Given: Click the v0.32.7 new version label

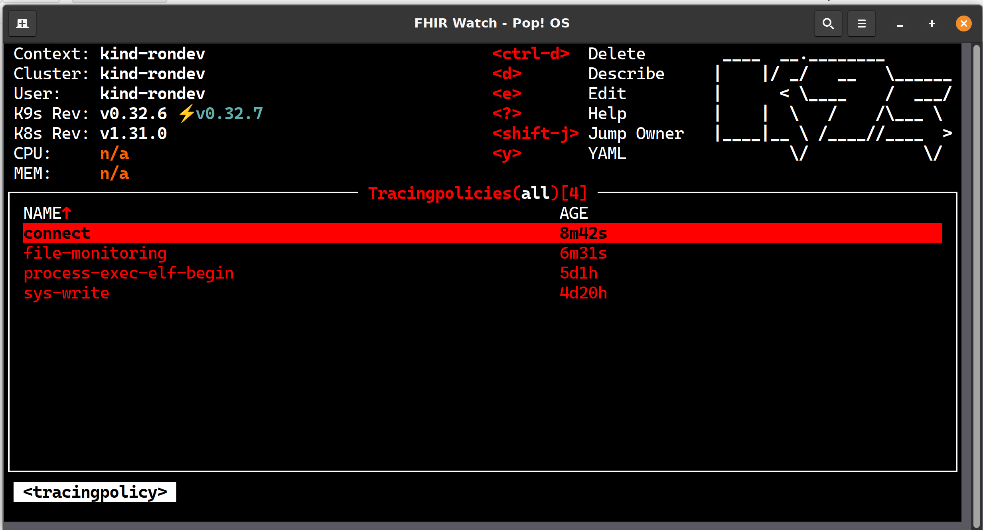Looking at the screenshot, I should click(x=229, y=114).
